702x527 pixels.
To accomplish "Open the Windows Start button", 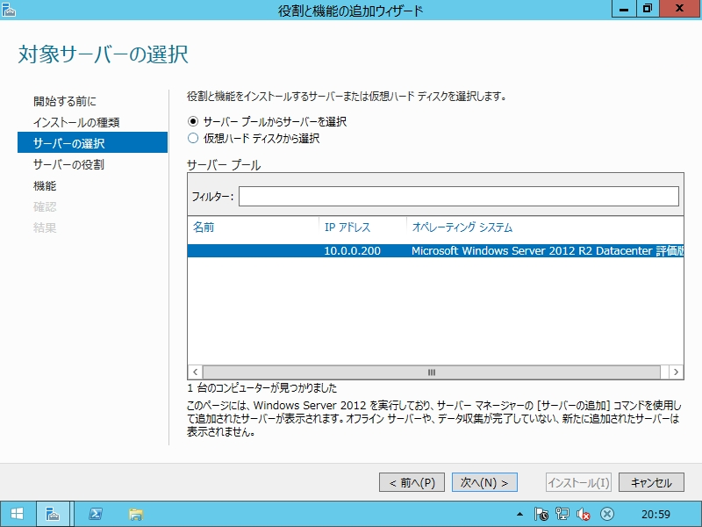I will (x=18, y=514).
